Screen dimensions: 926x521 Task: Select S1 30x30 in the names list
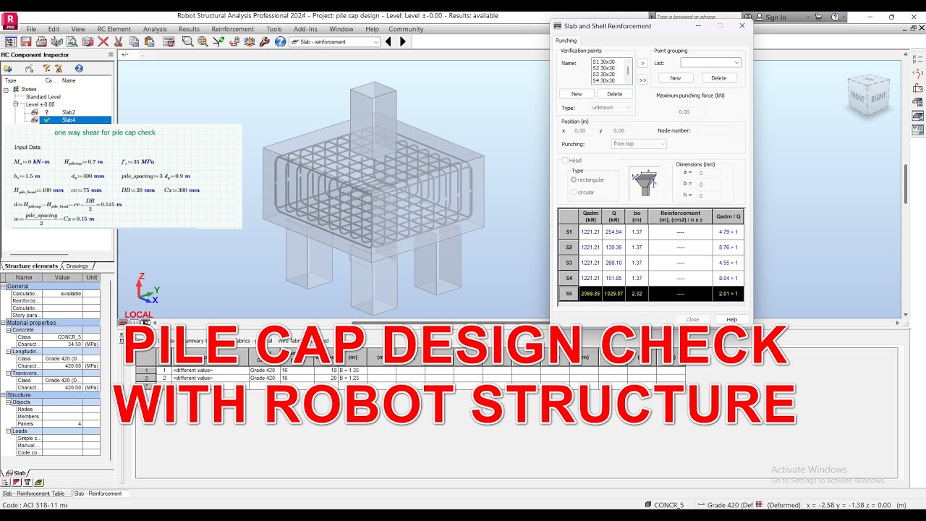click(x=604, y=62)
